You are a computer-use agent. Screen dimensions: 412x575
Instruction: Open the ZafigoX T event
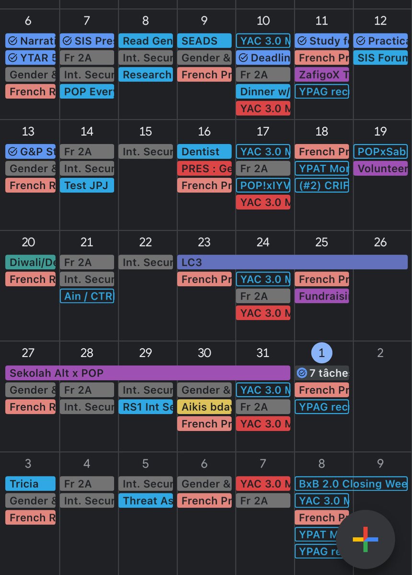coord(321,74)
